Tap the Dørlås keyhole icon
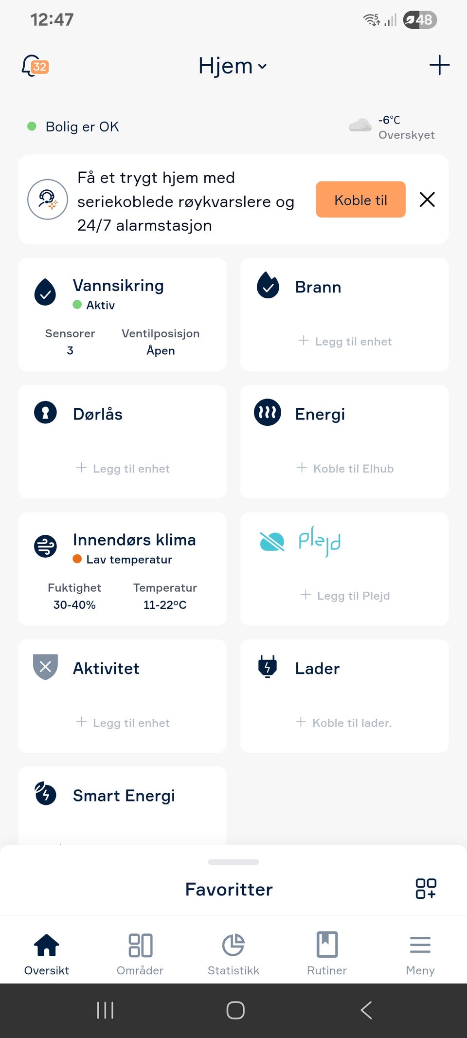The image size is (467, 1038). click(45, 413)
